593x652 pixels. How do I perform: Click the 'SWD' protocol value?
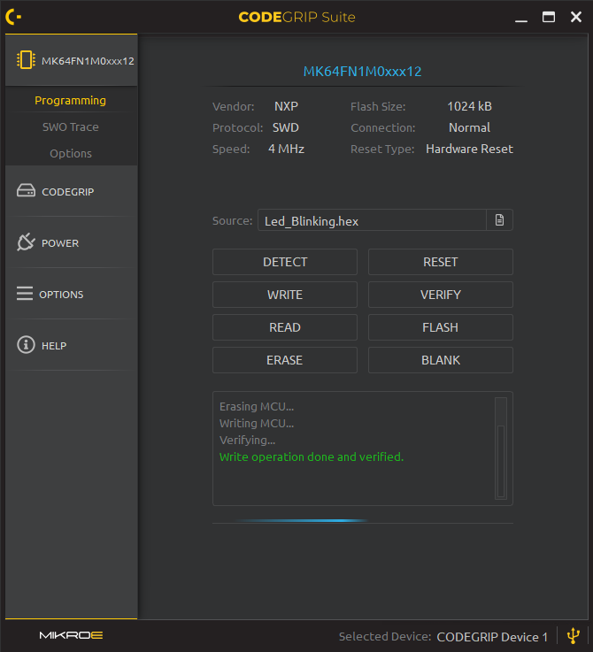click(286, 127)
